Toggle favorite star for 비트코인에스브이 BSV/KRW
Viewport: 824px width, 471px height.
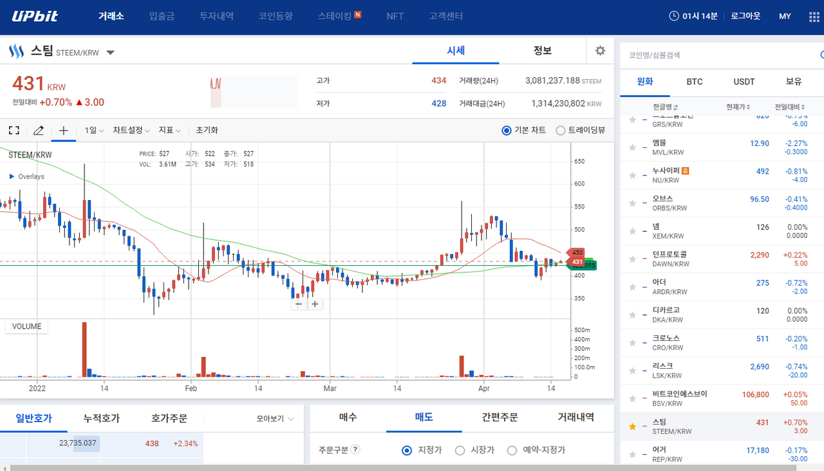(633, 399)
